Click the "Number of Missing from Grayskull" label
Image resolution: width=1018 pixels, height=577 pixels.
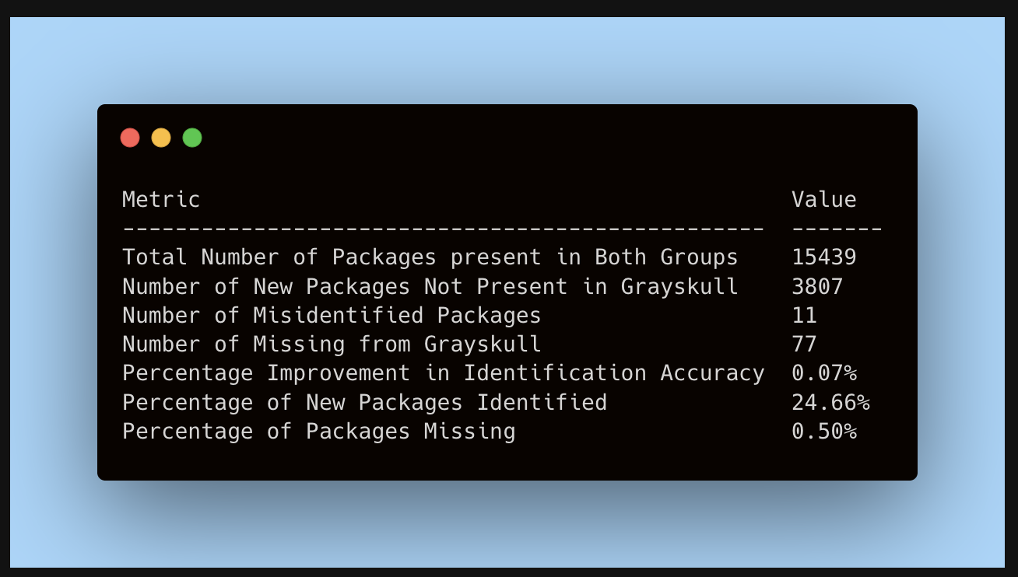tap(332, 344)
